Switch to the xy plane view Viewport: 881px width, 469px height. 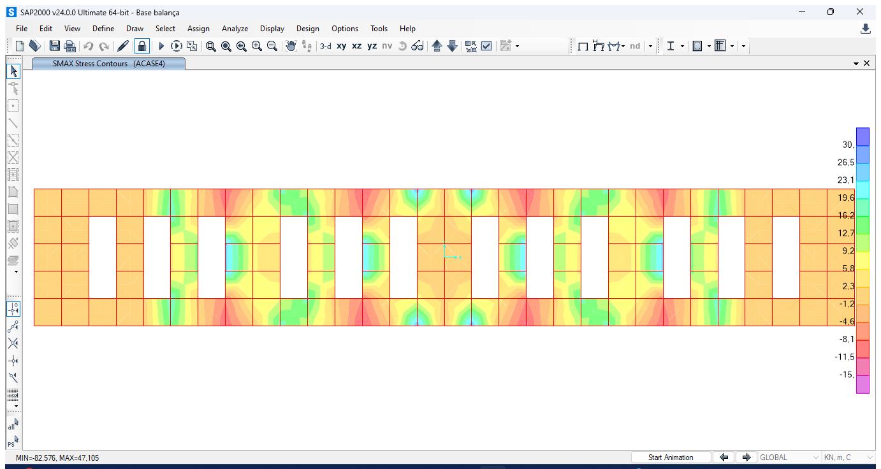coord(341,46)
